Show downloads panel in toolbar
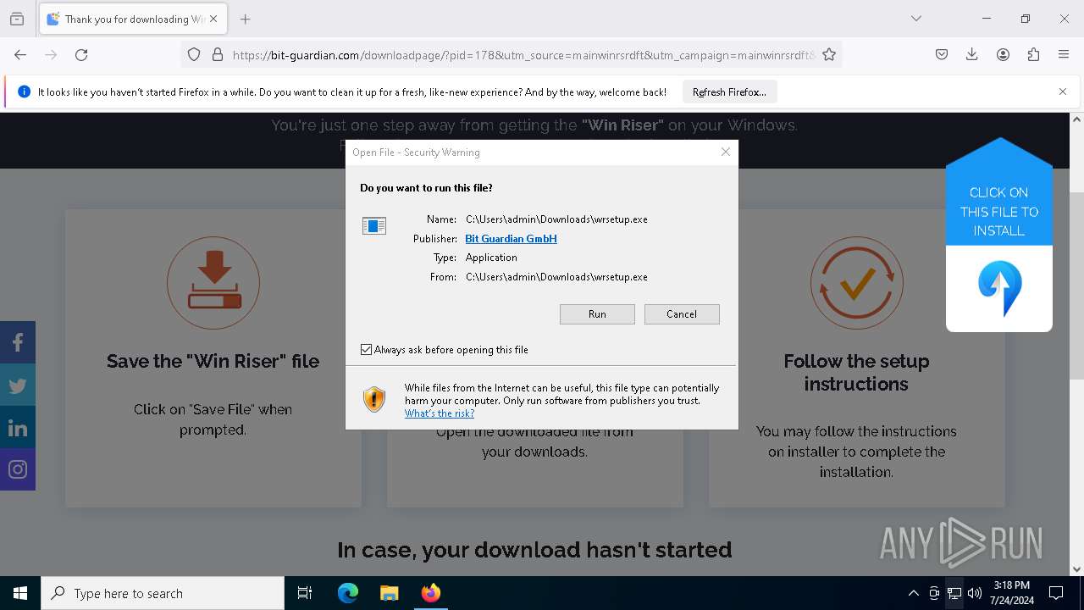Screen dimensions: 1084x610 pos(972,54)
